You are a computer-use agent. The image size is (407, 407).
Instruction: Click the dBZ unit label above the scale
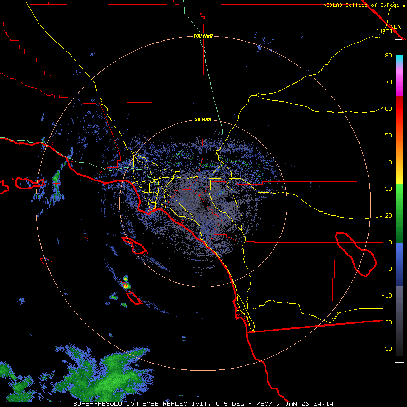click(384, 32)
